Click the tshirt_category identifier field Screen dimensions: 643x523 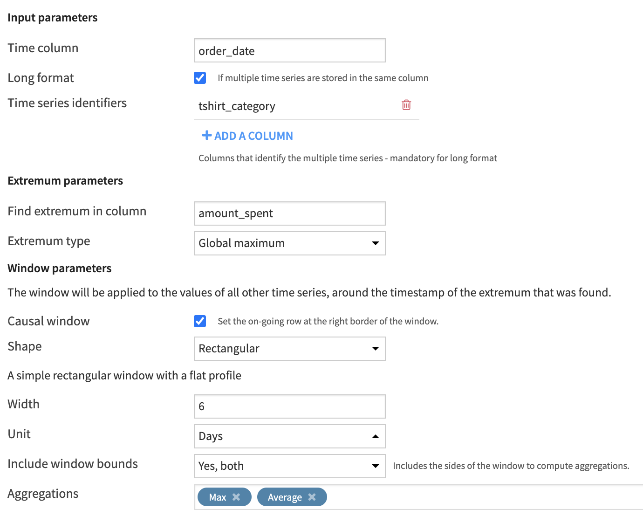tap(294, 106)
